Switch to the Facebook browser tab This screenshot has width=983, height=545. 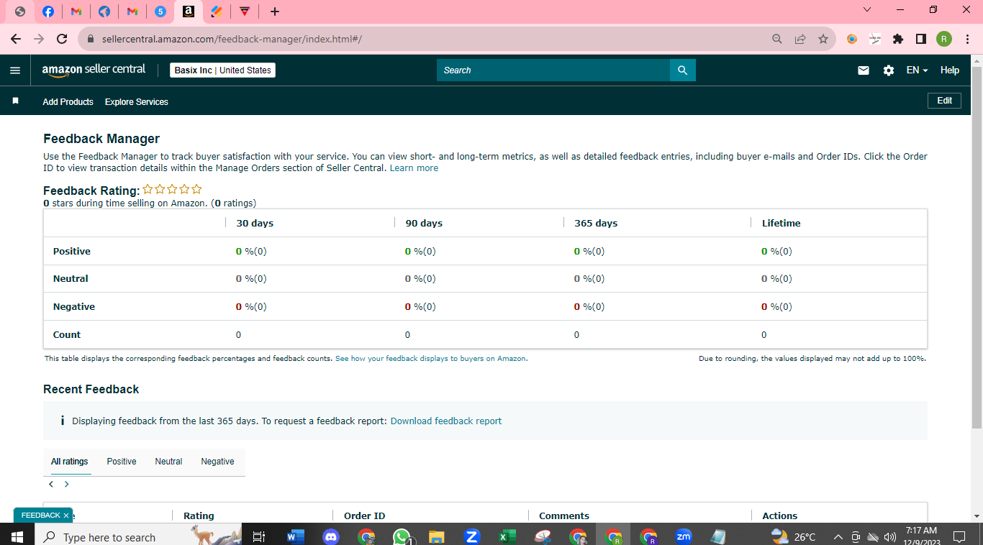pos(48,12)
